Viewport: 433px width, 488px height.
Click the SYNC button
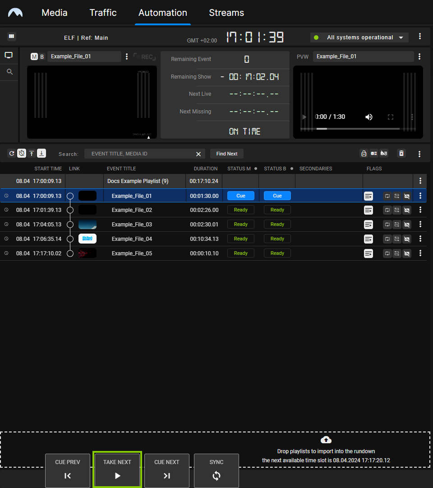(x=216, y=470)
